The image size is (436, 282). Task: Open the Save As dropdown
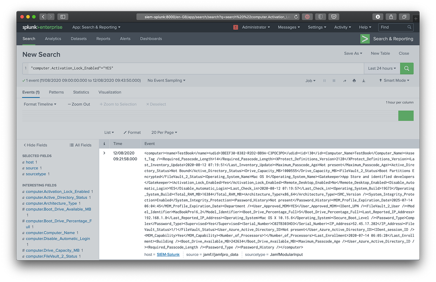(x=353, y=53)
